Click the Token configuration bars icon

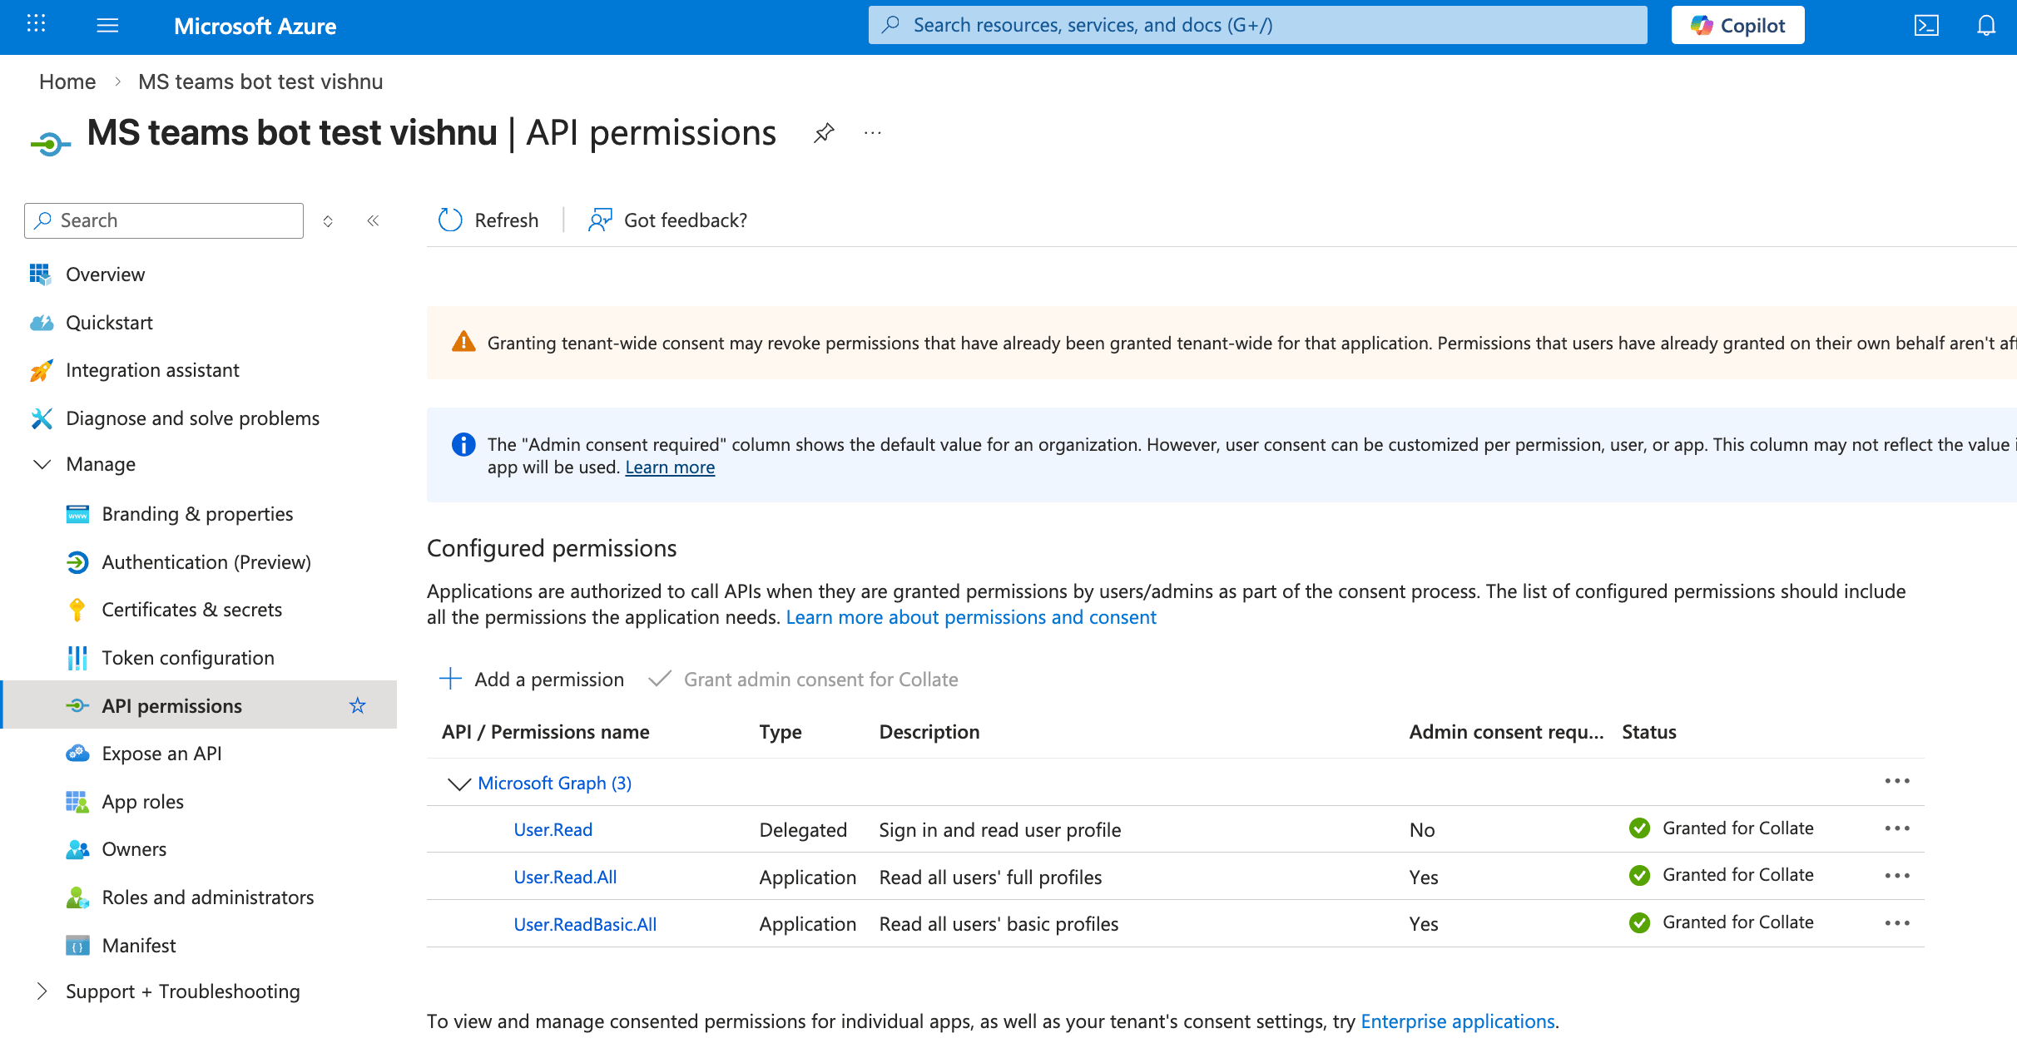77,658
